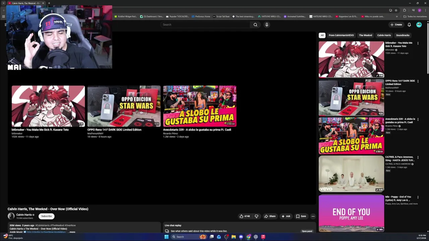Expand the video description with ...more

pyautogui.click(x=72, y=232)
